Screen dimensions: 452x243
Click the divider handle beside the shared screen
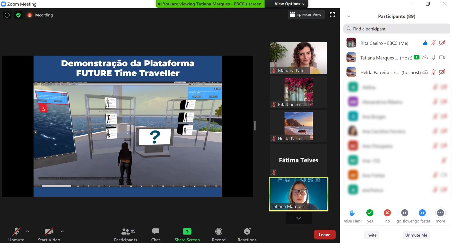point(255,126)
